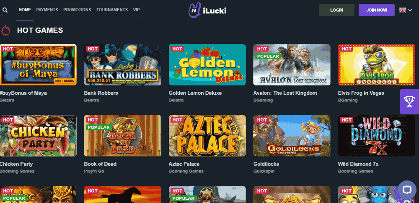The image size is (419, 203).
Task: Open the Golden Lemon Deluxe game thumbnail
Action: click(x=207, y=65)
